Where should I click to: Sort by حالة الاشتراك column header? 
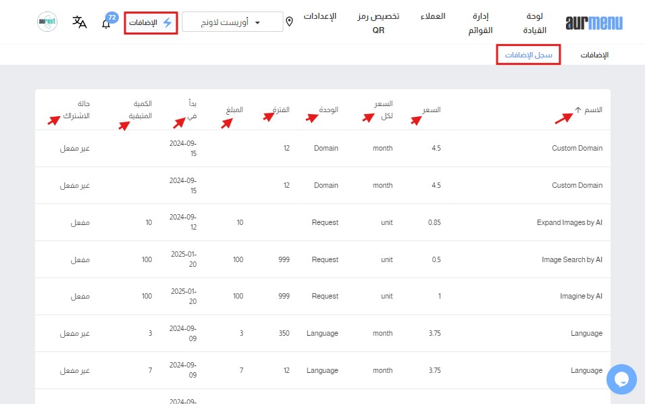[76, 109]
